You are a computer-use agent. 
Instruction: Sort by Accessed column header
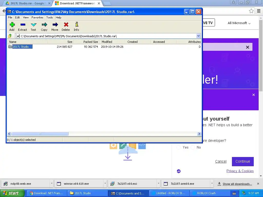click(164, 42)
